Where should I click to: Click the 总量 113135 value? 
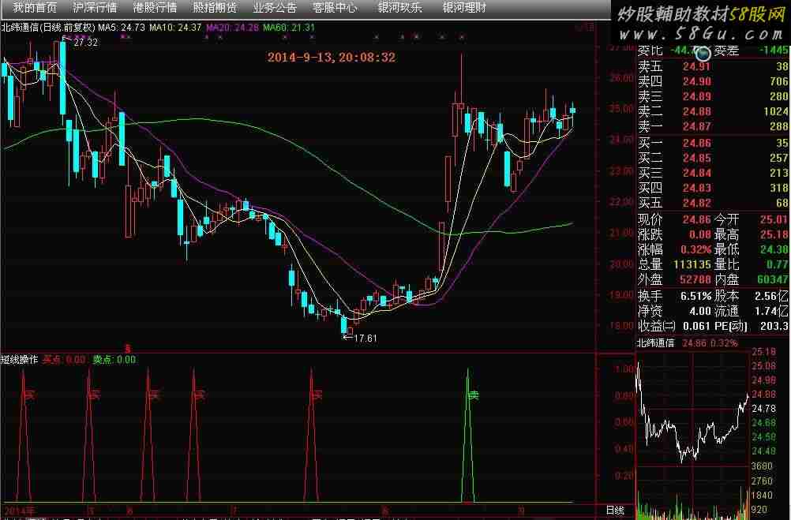point(692,265)
